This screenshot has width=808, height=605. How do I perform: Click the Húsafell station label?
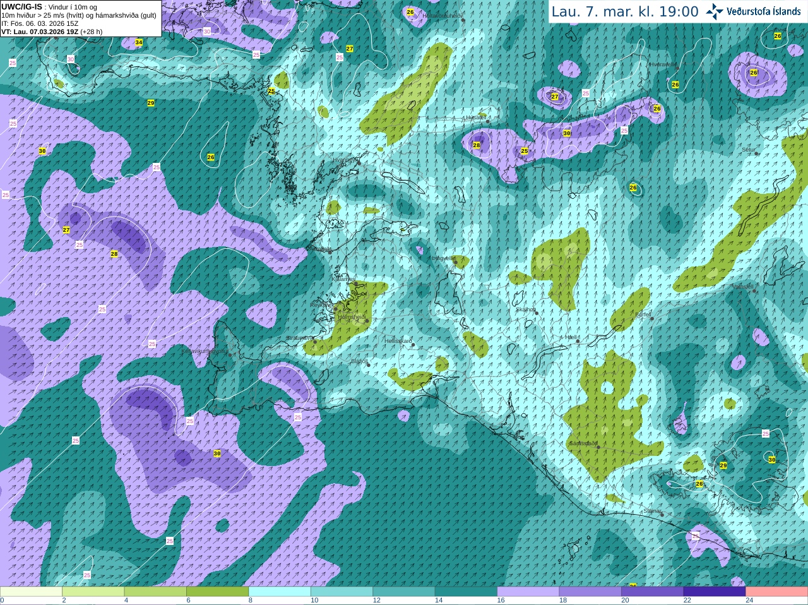(476, 117)
